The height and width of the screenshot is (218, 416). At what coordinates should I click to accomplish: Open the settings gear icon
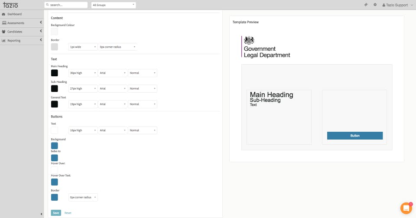[375, 5]
